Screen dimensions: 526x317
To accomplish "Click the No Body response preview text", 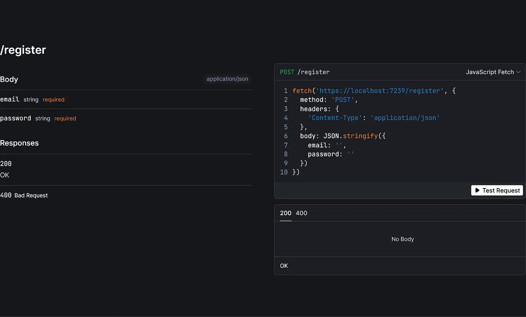I will pyautogui.click(x=402, y=239).
